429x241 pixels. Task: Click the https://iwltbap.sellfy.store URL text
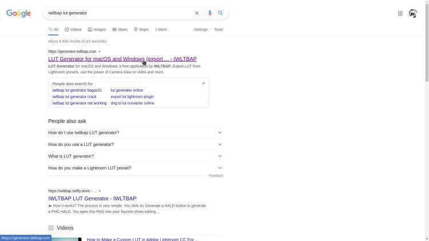click(x=69, y=191)
